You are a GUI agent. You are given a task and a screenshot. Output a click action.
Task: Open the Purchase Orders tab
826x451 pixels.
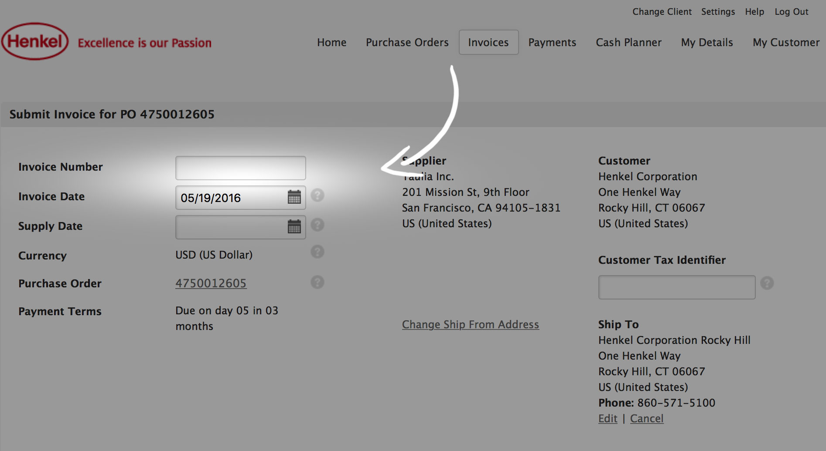click(407, 42)
